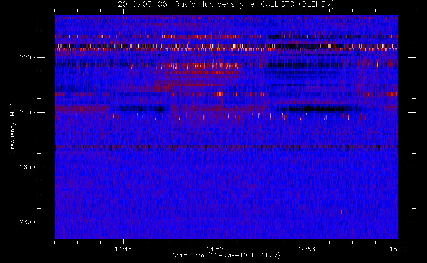
Task: Click the 'Start Time (06-May-10 14:44:37)' axis label
Action: (226, 255)
